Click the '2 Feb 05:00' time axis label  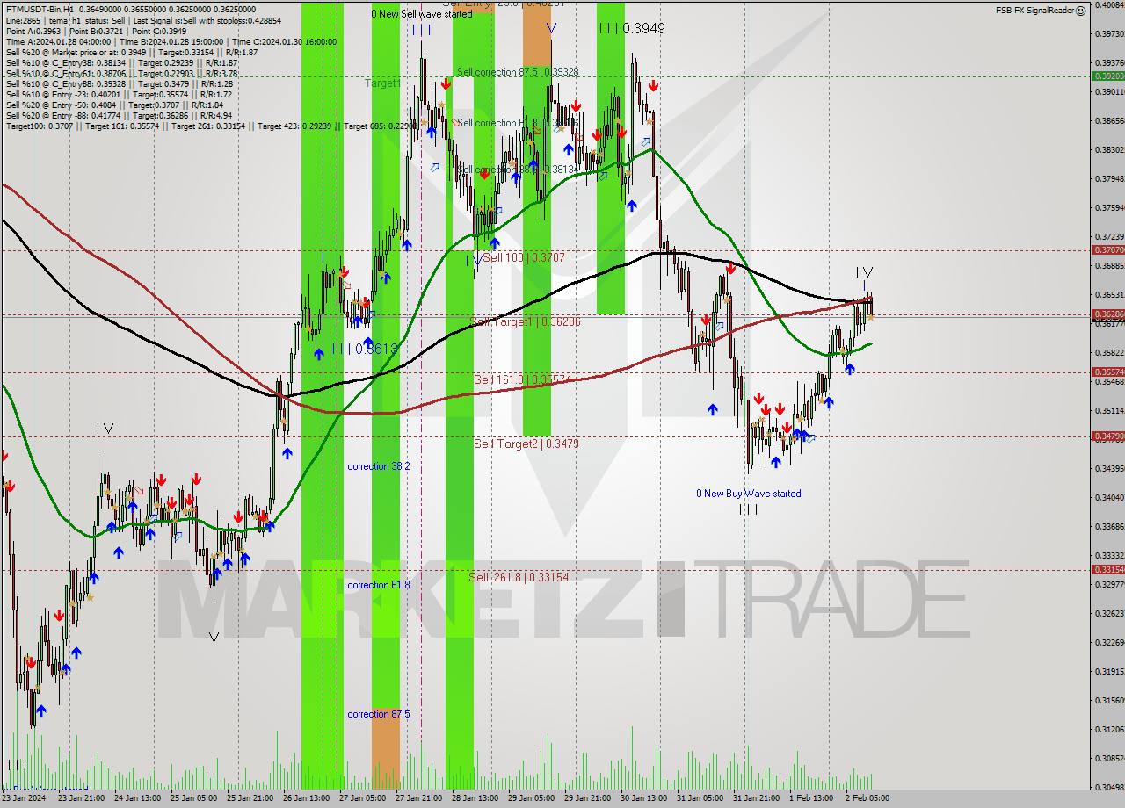pos(867,798)
